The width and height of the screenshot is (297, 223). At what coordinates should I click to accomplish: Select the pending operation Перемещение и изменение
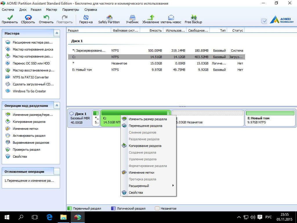[29, 181]
